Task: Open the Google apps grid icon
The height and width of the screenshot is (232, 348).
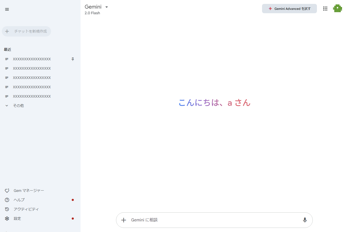Action: pos(325,9)
